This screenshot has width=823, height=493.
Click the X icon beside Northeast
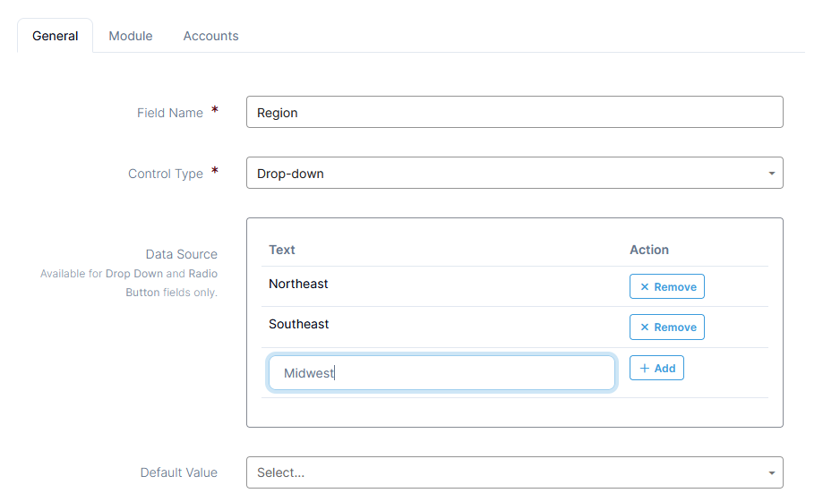645,287
